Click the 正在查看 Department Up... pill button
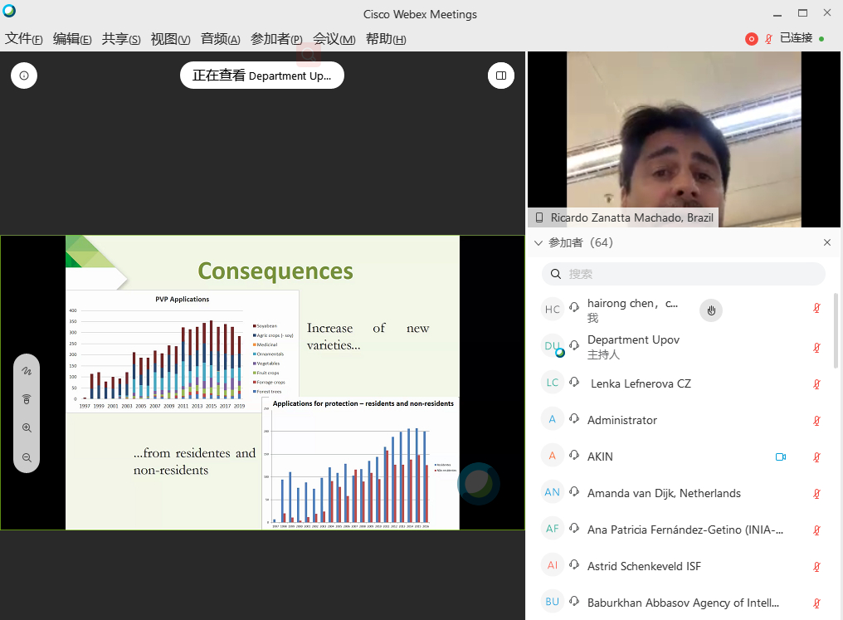This screenshot has height=620, width=843. click(x=262, y=76)
